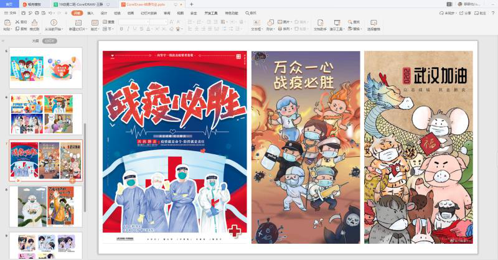498x260 pixels.
Task: Switch to the Animation (动画) ribbon tab
Action: pyautogui.click(x=131, y=13)
